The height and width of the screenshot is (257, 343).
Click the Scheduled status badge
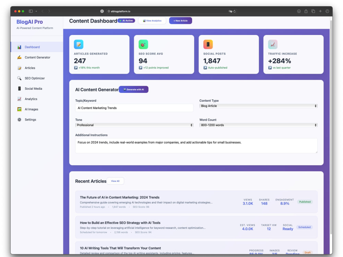[x=304, y=227]
